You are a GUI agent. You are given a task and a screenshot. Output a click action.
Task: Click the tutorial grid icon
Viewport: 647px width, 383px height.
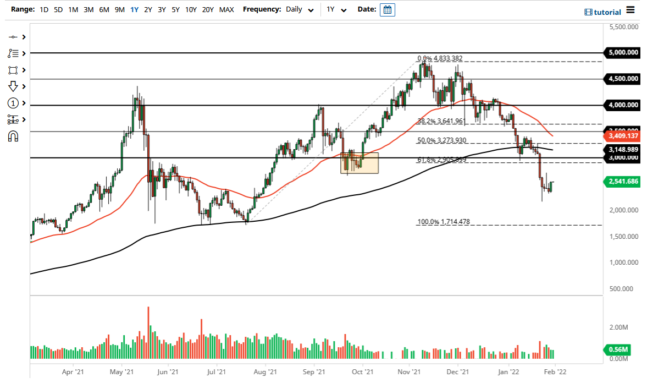pos(588,12)
